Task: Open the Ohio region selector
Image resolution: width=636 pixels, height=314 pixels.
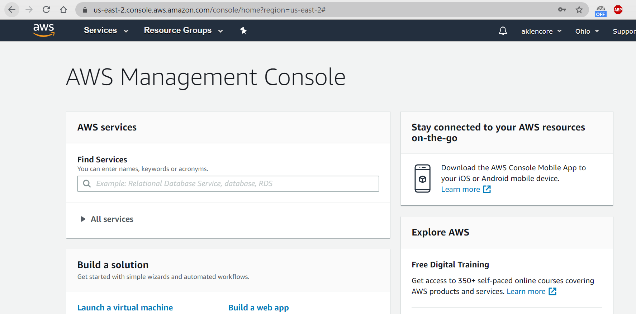Action: (x=587, y=32)
